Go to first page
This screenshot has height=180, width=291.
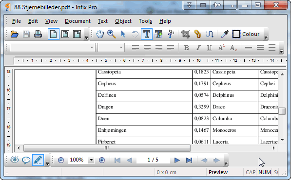(117, 160)
